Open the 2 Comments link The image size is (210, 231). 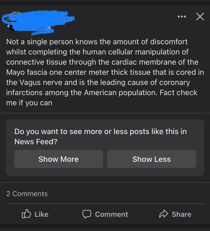click(27, 194)
